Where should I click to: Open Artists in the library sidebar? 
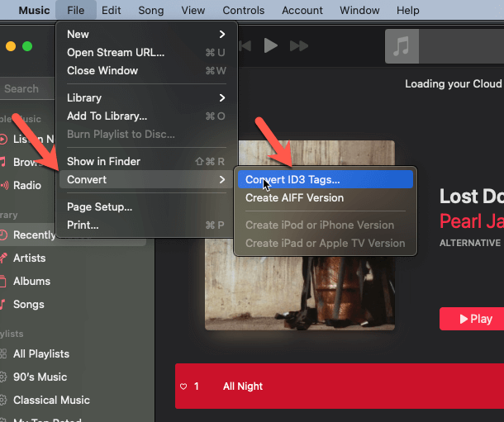click(x=29, y=258)
